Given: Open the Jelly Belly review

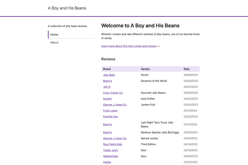Looking at the screenshot, I should tap(109, 75).
